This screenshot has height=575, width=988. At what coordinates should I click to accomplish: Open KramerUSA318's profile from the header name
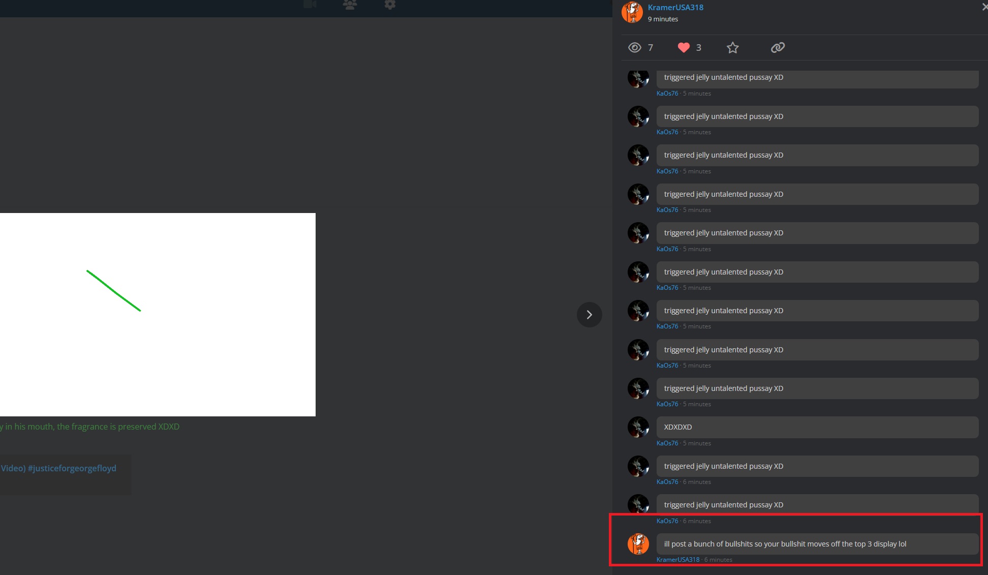675,8
